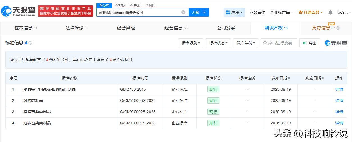The height and width of the screenshot is (142, 352).
Task: Sort by 发布日期 using the sort arrows
Action: [289, 78]
